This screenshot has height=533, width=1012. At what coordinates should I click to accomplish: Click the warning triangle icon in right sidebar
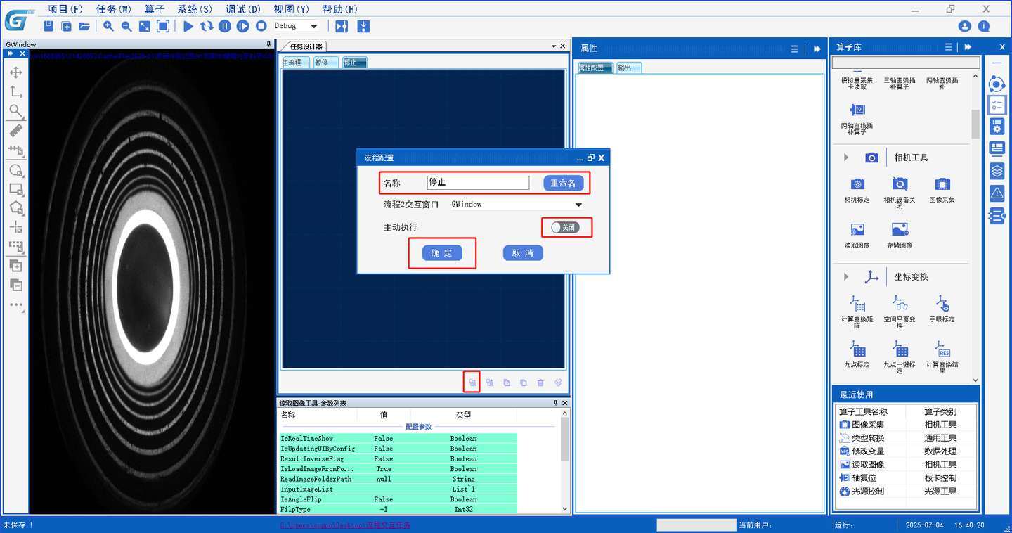997,193
